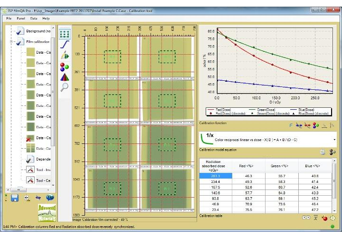
Task: Click the tree panel scroll-down arrow
Action: click(x=53, y=185)
